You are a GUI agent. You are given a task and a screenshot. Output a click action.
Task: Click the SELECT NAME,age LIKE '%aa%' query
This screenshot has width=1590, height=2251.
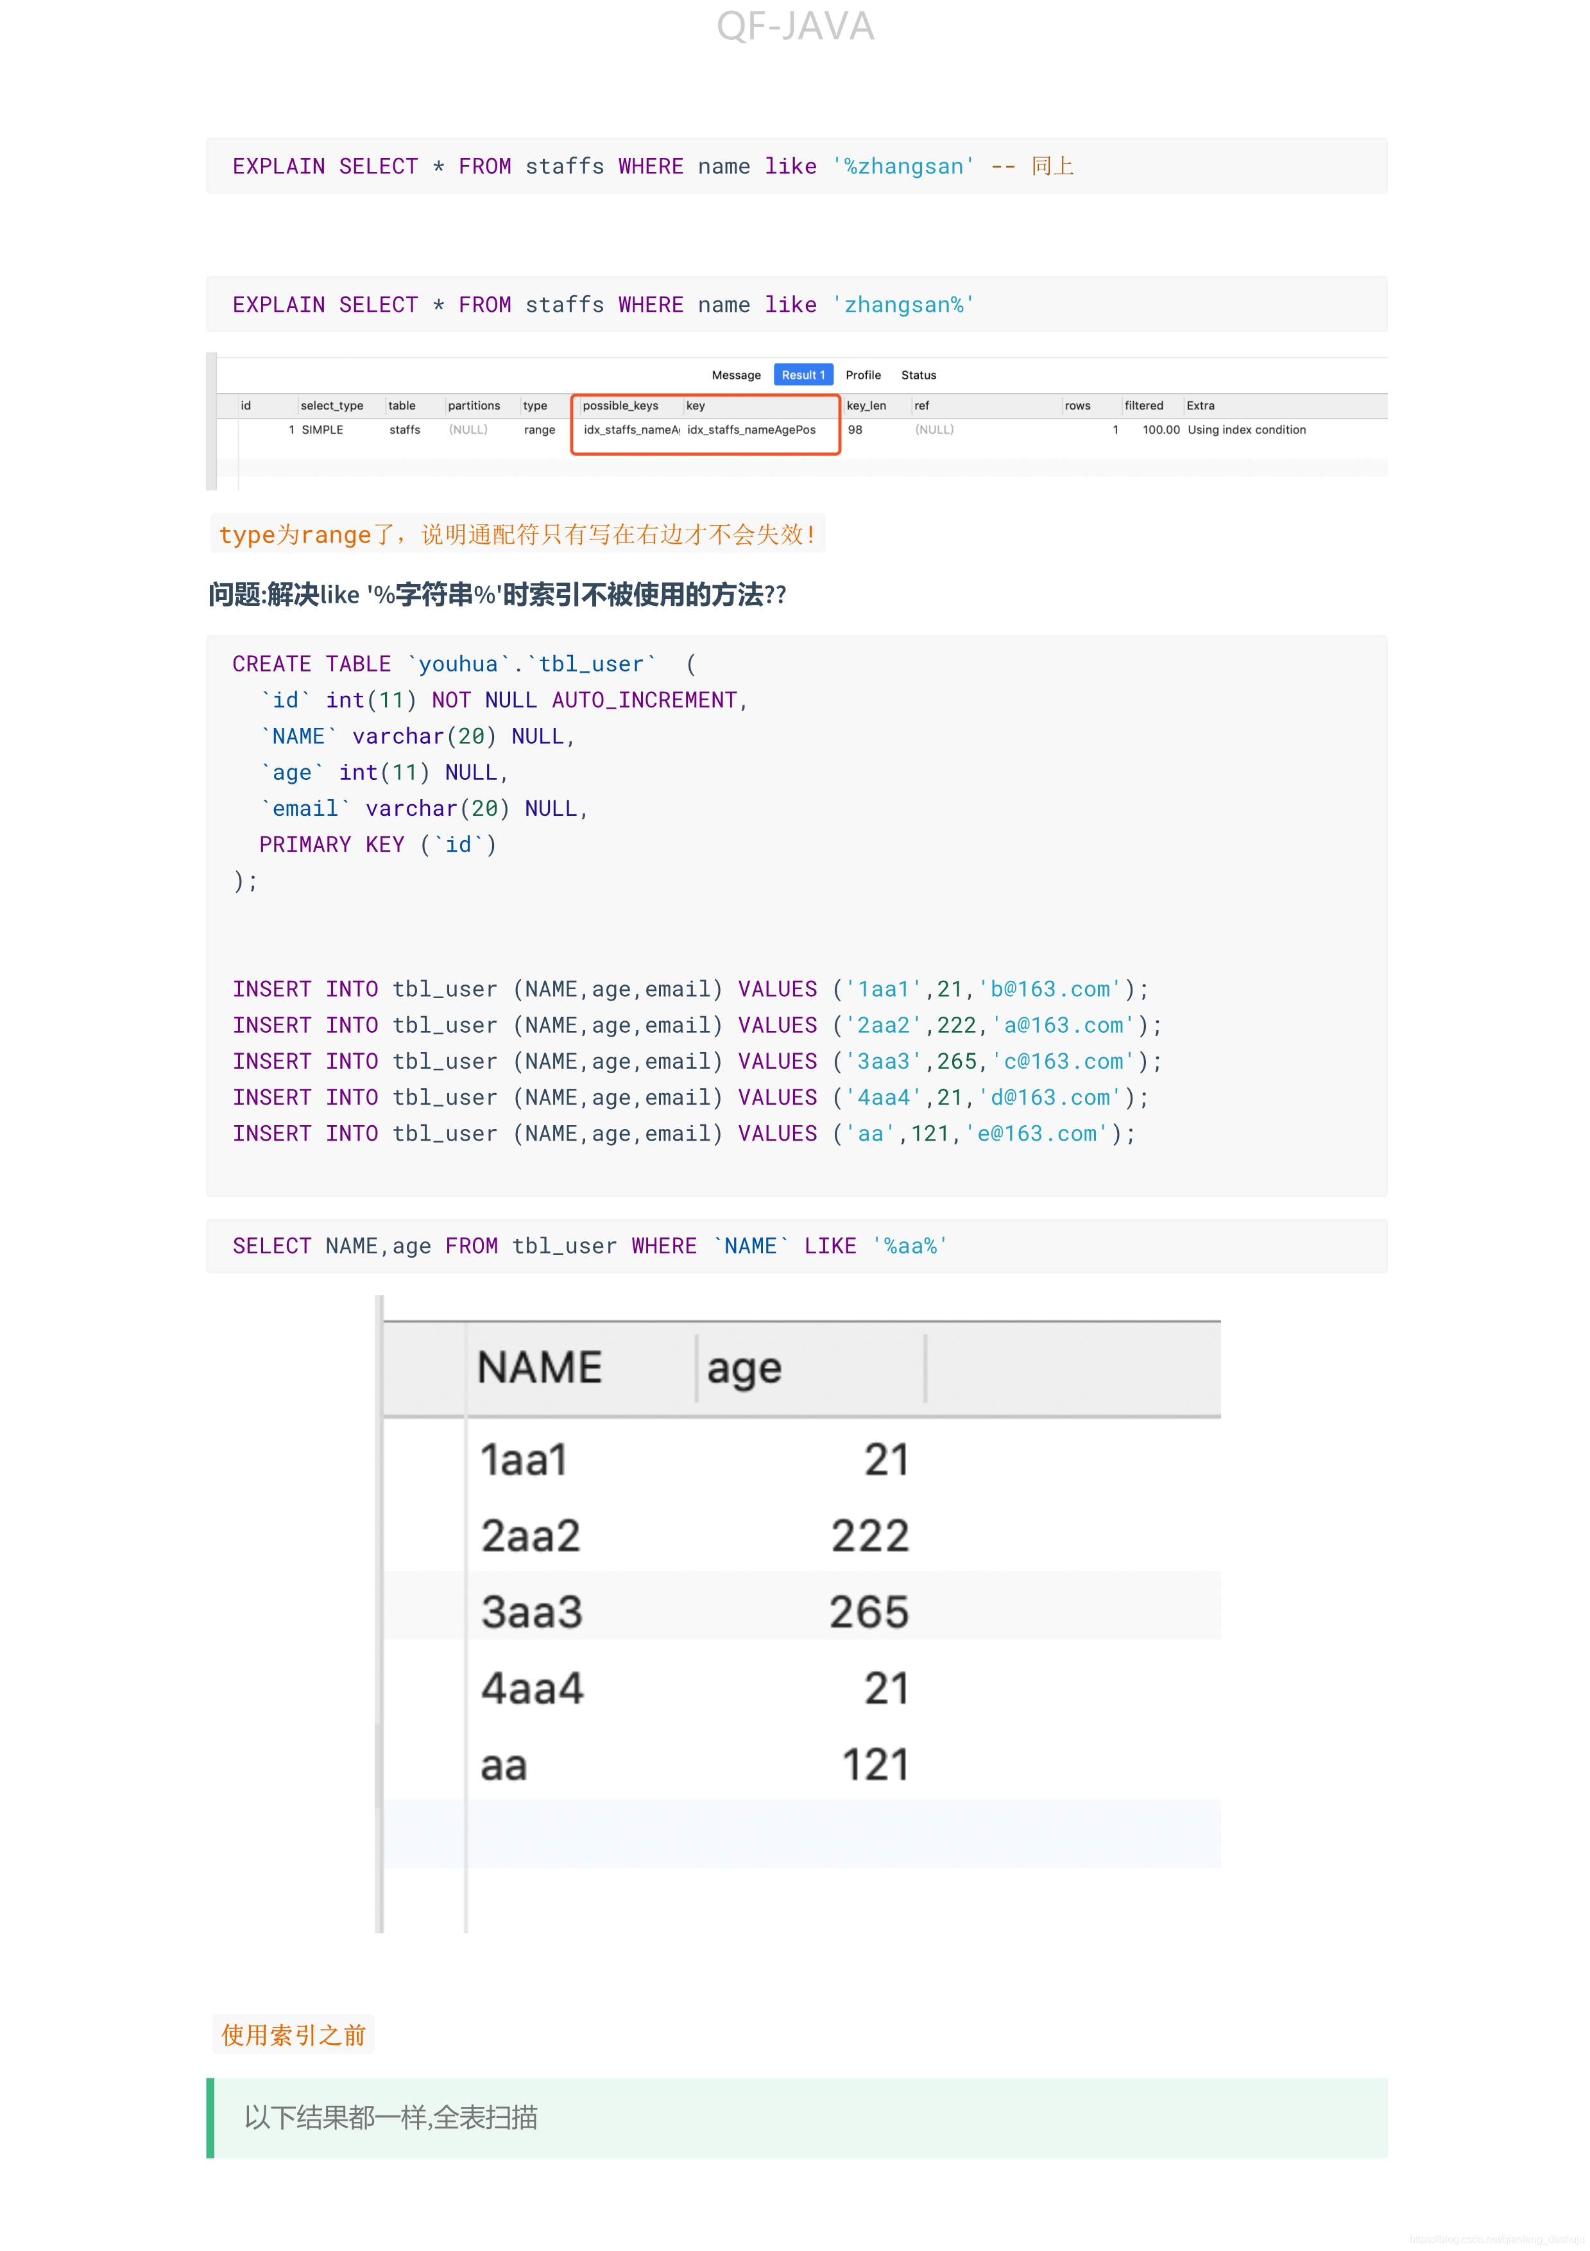[x=589, y=1245]
